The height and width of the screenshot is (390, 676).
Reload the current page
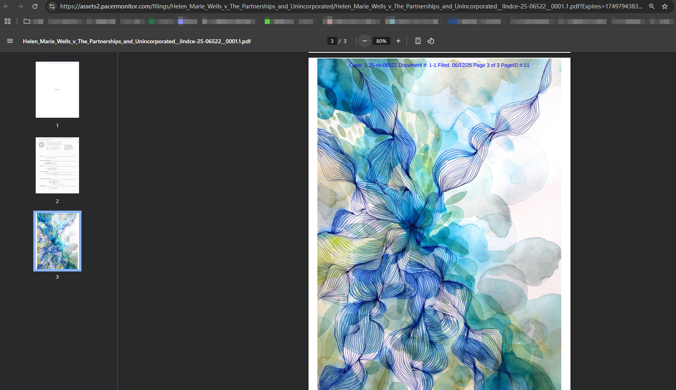(x=35, y=6)
